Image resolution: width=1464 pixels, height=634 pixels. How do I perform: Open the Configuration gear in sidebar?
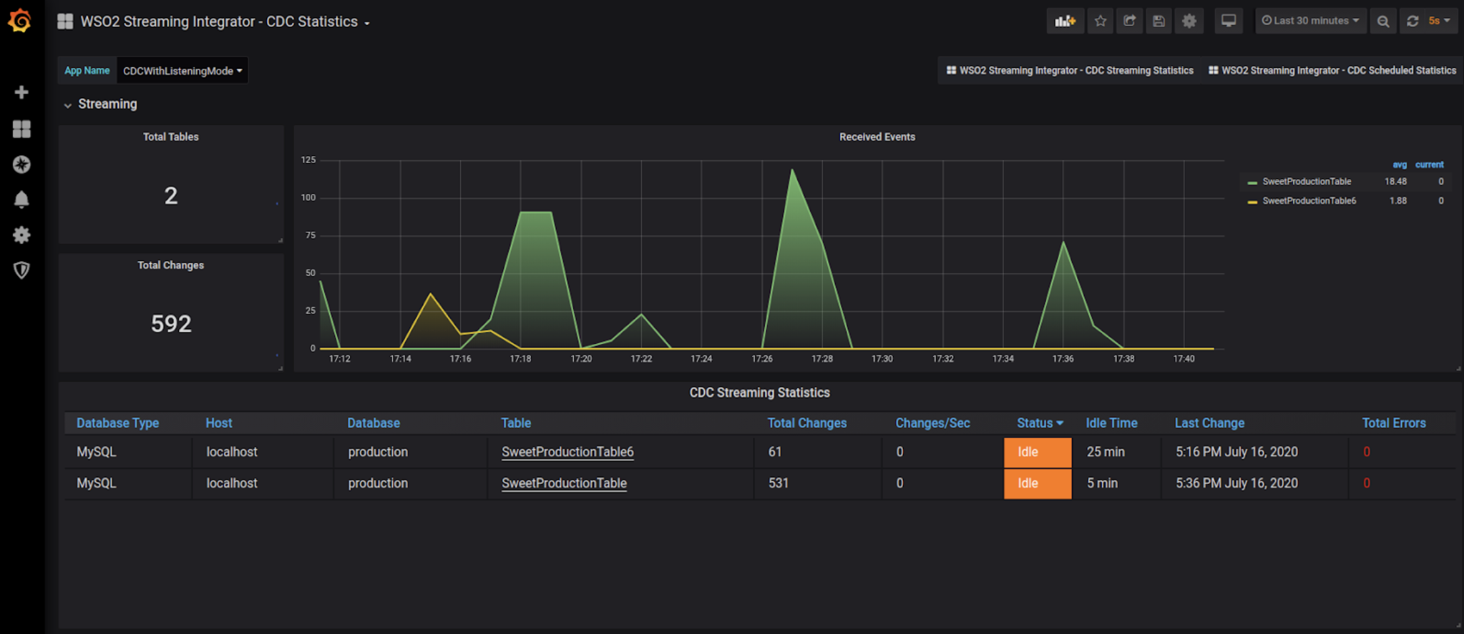tap(22, 235)
